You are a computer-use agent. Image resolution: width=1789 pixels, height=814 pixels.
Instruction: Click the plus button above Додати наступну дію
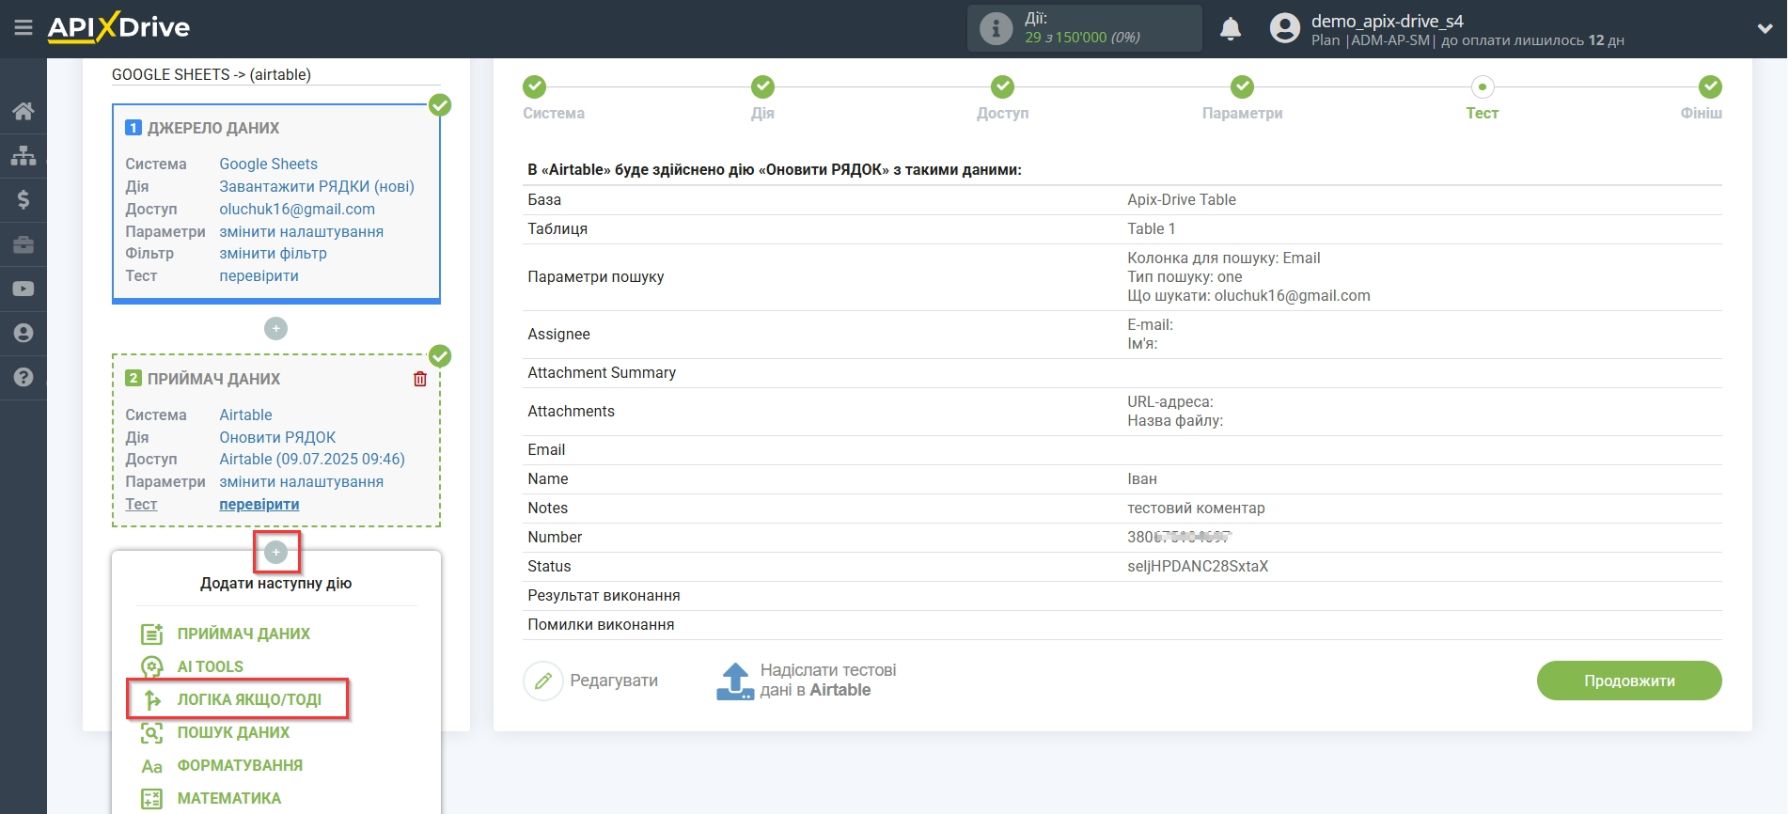pos(275,552)
